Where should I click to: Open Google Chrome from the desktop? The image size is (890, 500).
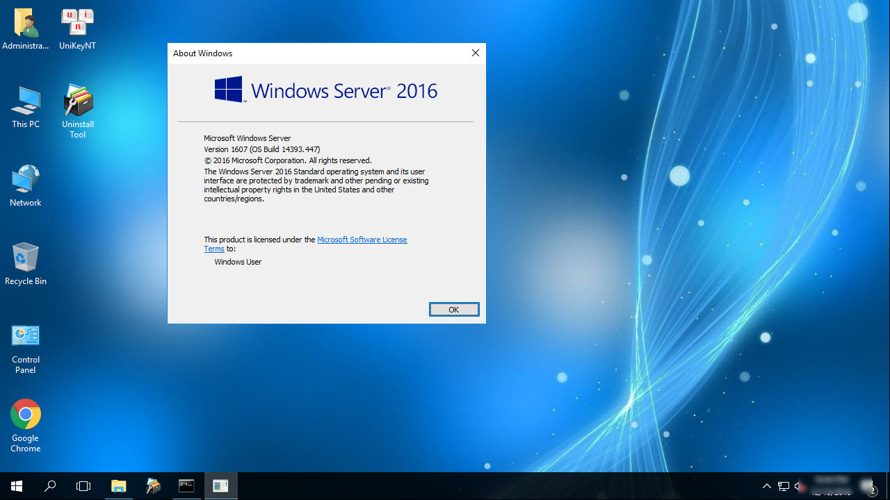click(x=26, y=413)
